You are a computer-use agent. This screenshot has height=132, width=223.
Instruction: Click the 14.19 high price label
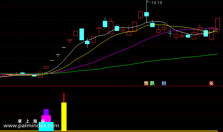[156, 3]
